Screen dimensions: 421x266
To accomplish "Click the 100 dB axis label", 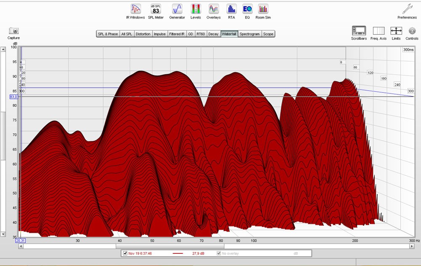I will (13, 47).
